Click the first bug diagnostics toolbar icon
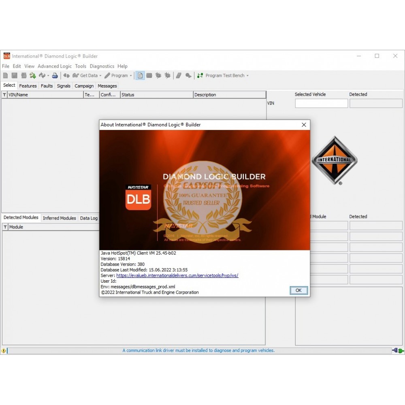 158,75
